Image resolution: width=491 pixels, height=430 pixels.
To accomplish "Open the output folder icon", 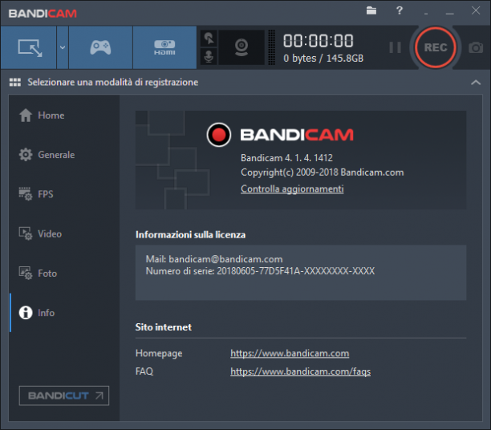I will coord(371,10).
